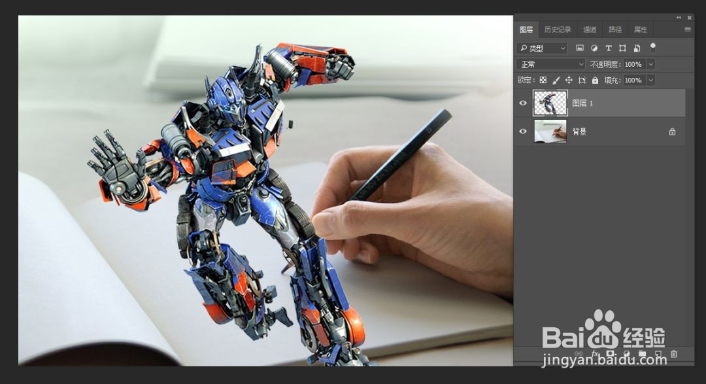
Task: Create a new layer icon
Action: 658,354
